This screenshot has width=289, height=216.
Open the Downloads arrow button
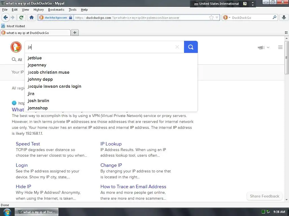(x=284, y=18)
